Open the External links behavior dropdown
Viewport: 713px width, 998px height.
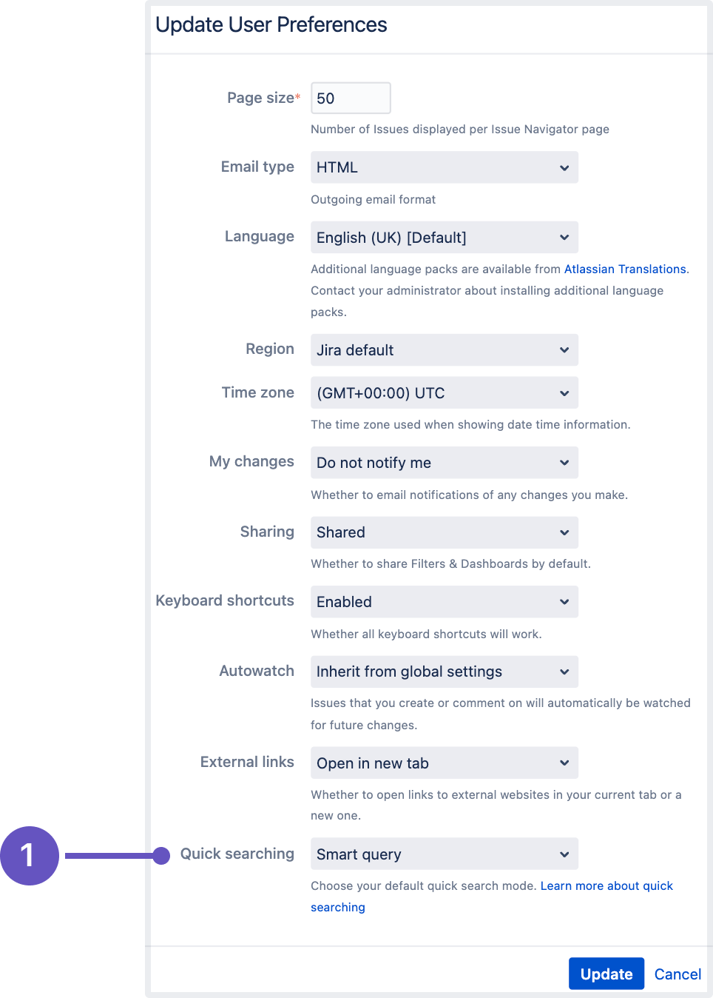point(444,763)
